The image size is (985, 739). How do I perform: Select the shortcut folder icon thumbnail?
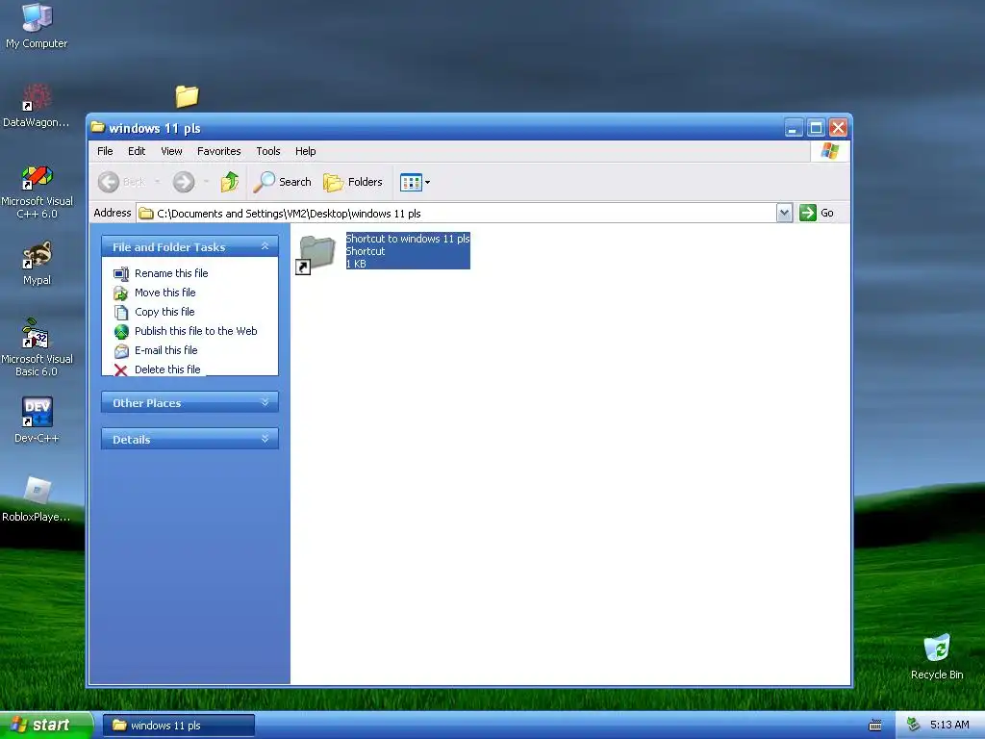[316, 254]
